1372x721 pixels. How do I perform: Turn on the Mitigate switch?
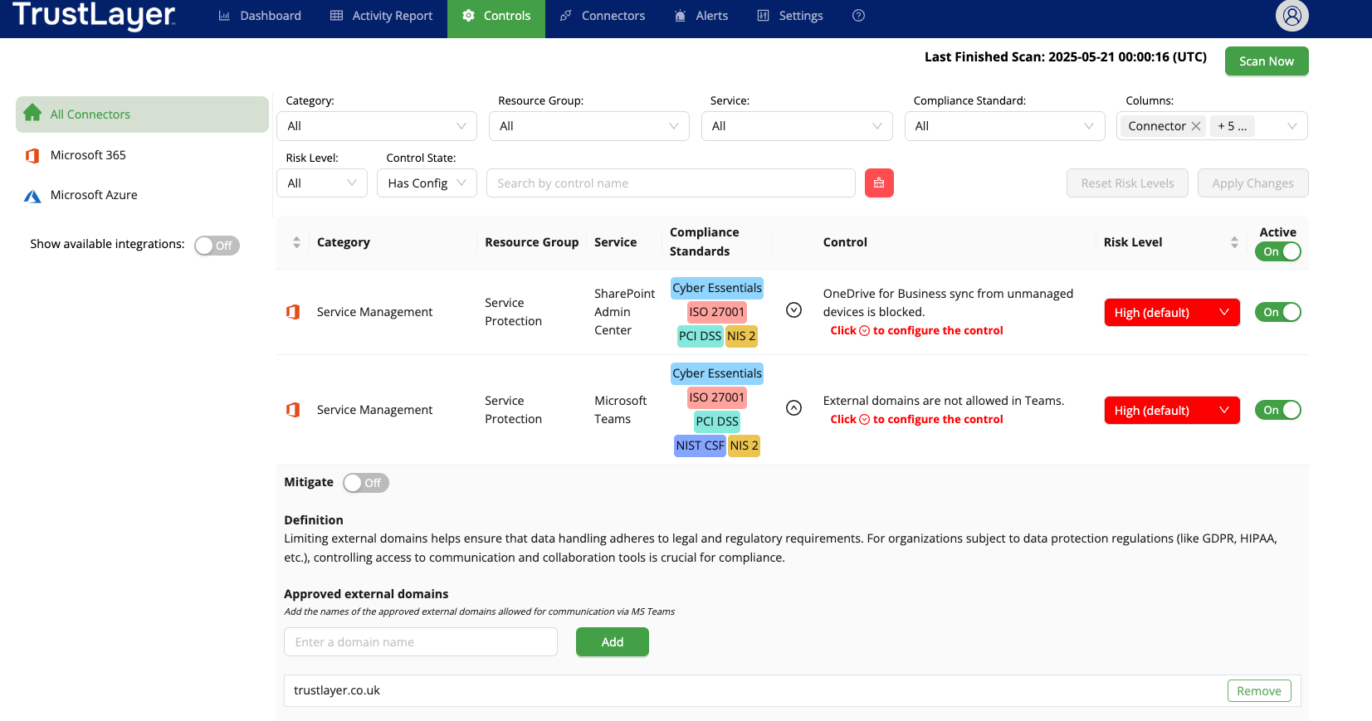(x=365, y=483)
